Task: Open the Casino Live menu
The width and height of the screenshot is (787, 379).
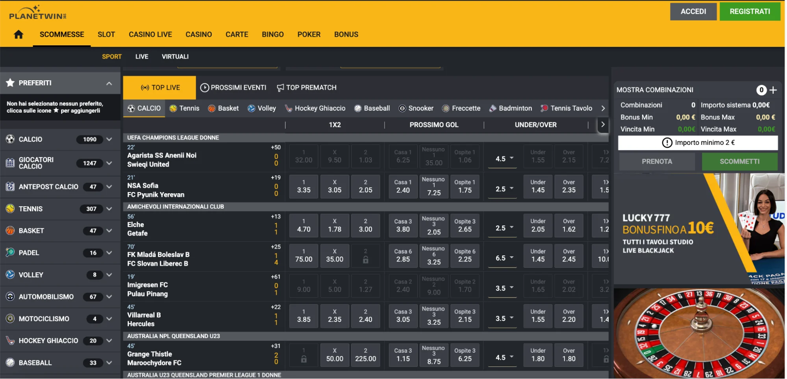Action: click(150, 35)
